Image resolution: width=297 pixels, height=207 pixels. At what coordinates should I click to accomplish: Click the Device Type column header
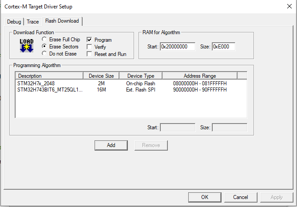tap(141, 76)
